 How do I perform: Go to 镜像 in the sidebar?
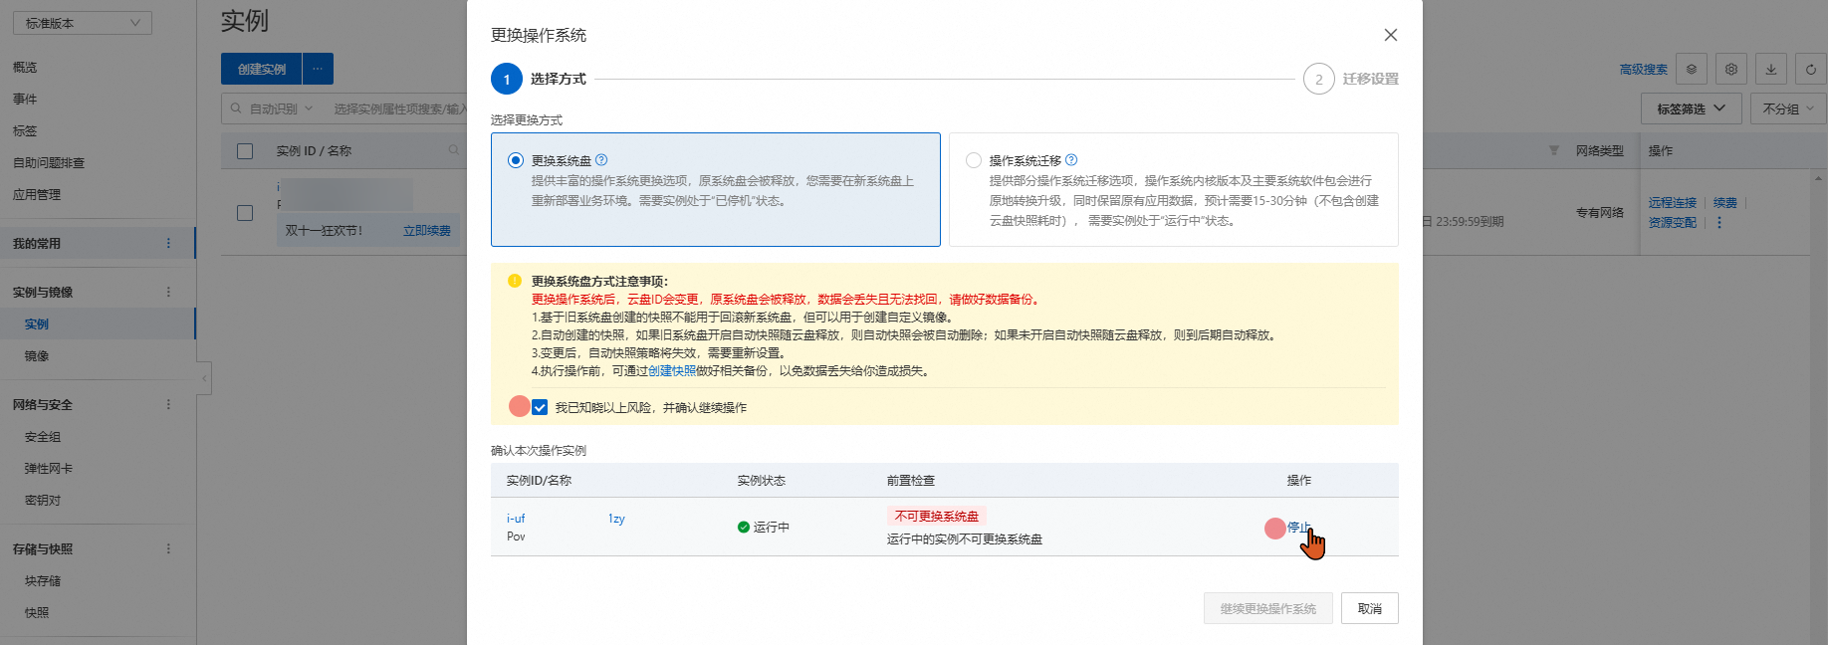(37, 356)
